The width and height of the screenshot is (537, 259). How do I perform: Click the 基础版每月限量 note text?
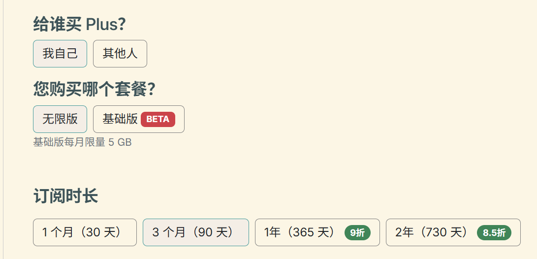(69, 143)
